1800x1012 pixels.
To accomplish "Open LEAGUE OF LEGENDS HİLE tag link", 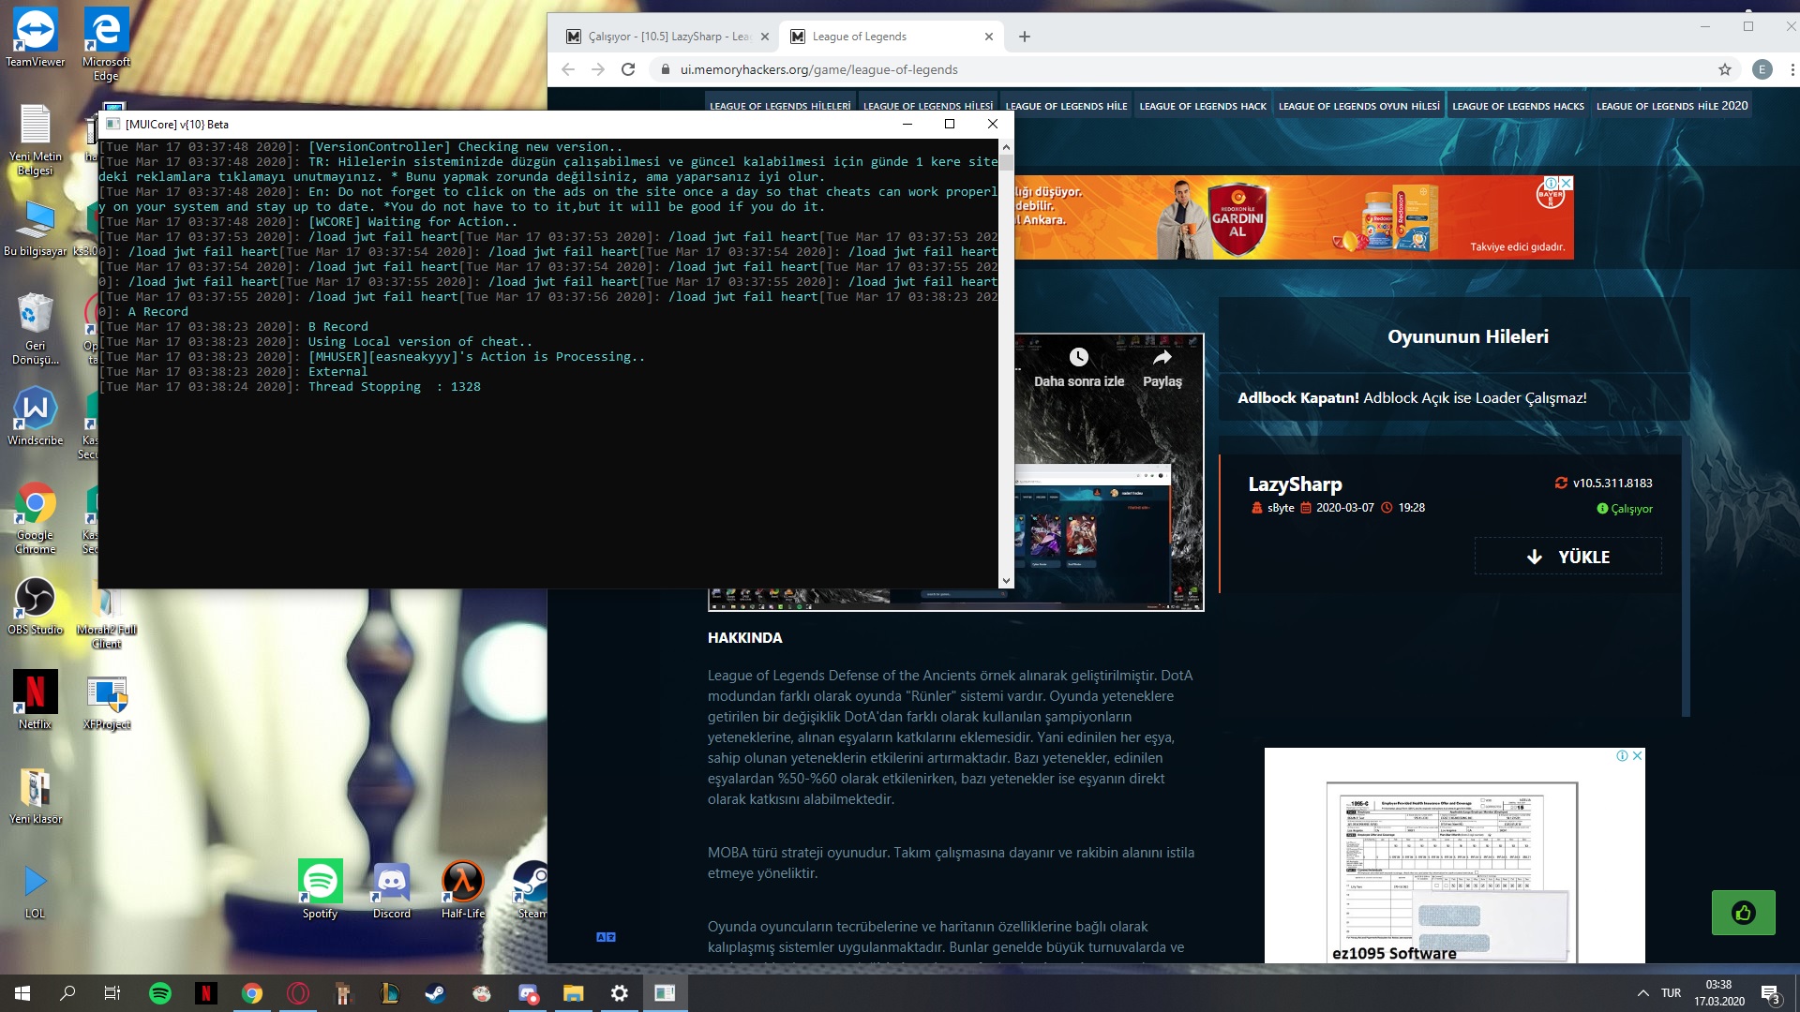I will (x=1066, y=106).
